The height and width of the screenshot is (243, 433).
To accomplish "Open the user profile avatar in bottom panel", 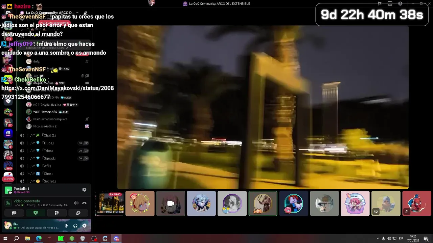I will 7,225.
